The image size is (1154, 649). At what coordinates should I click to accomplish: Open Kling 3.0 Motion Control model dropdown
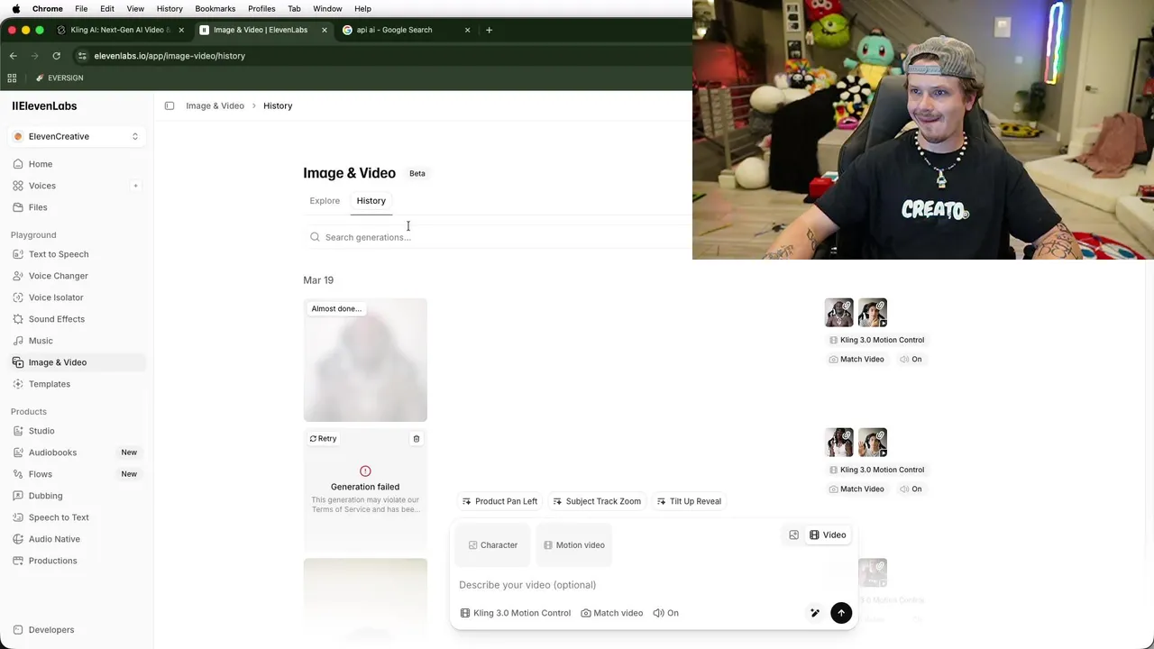(515, 613)
